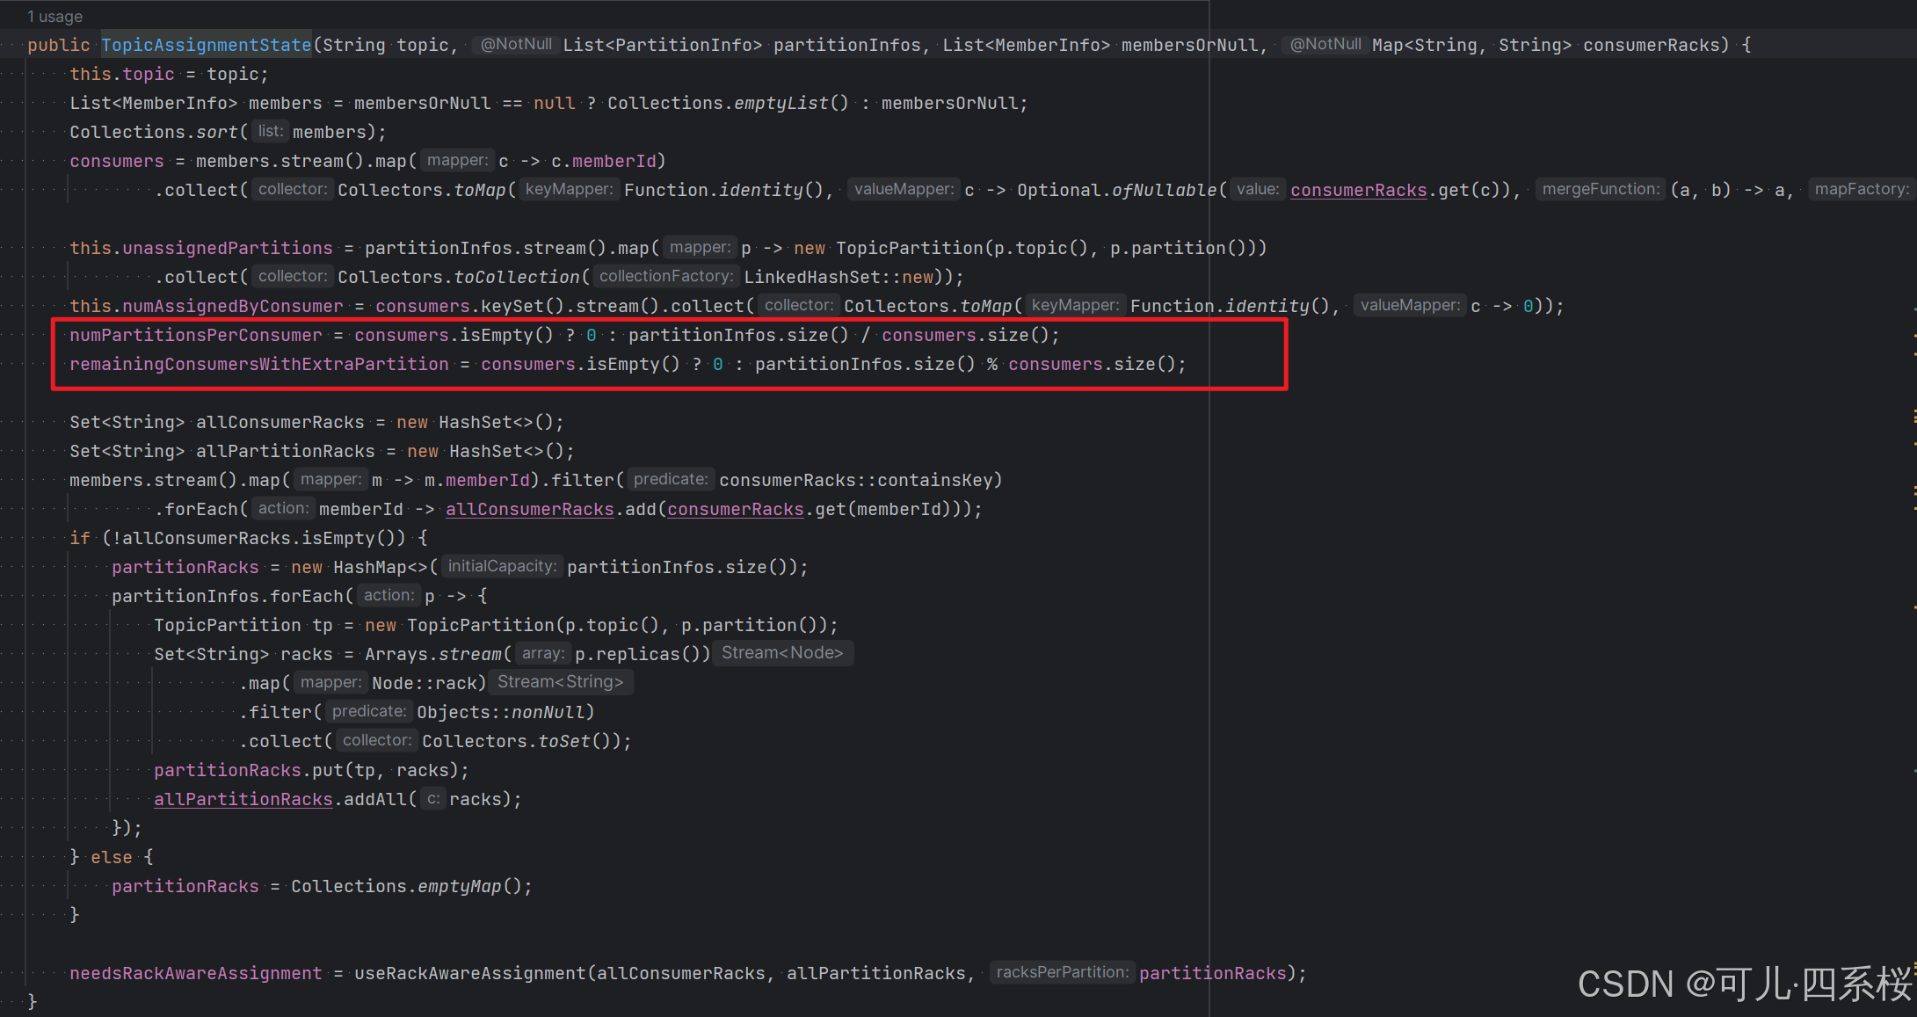Click remainingConsumersWithExtraPartition field name
The height and width of the screenshot is (1017, 1917).
coord(258,364)
